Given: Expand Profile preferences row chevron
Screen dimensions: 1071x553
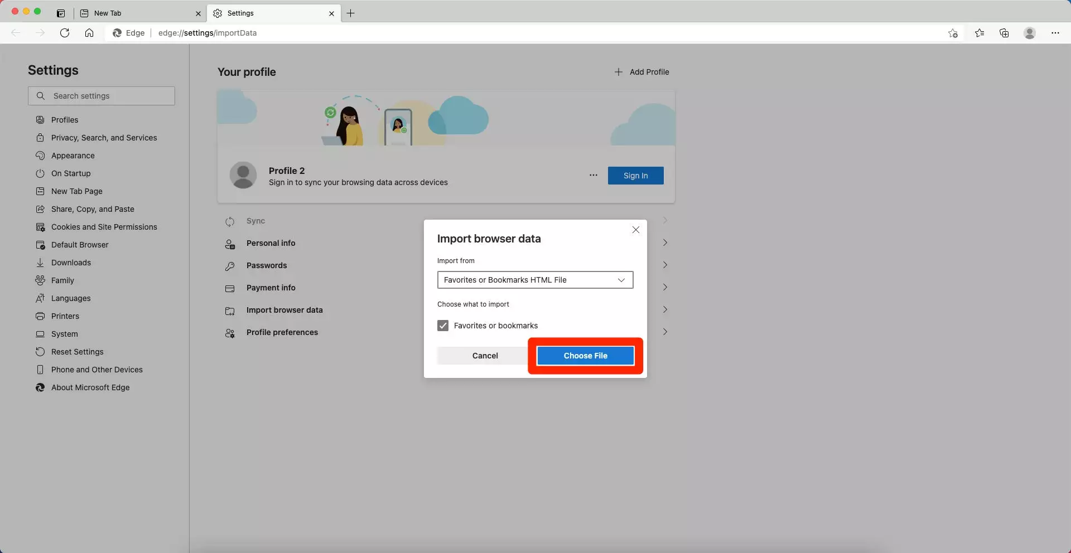Looking at the screenshot, I should pyautogui.click(x=665, y=332).
